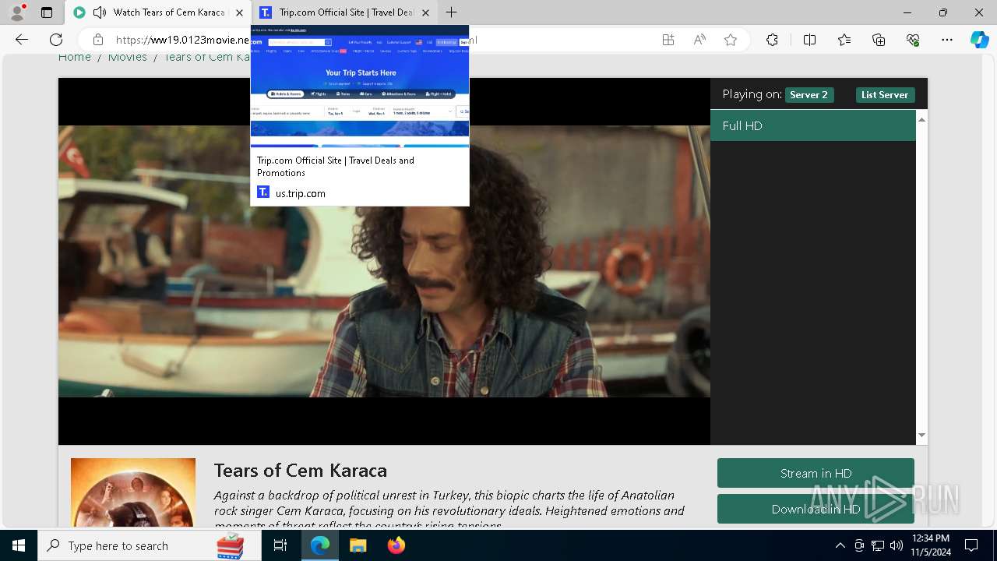Select the Server 2 button

click(x=809, y=95)
